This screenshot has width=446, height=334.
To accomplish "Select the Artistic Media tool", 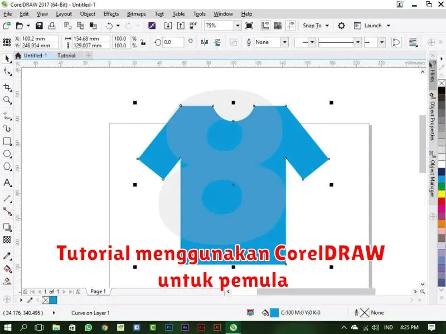I will coord(7,129).
